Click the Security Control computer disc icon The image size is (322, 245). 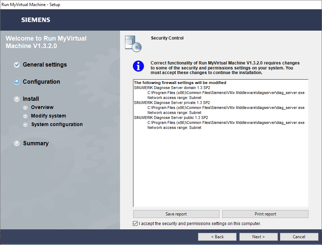133,43
